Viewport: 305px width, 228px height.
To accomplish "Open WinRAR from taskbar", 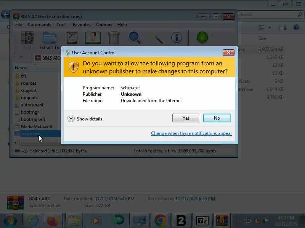I will click(x=222, y=221).
